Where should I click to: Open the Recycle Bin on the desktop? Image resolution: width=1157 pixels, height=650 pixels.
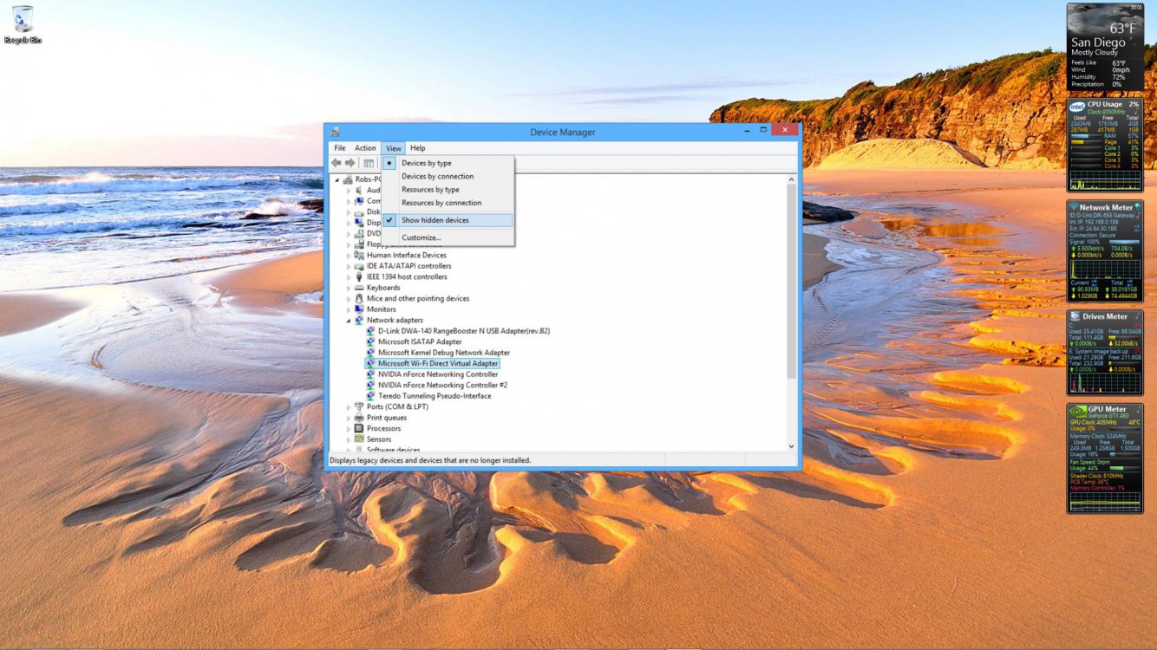(x=23, y=23)
